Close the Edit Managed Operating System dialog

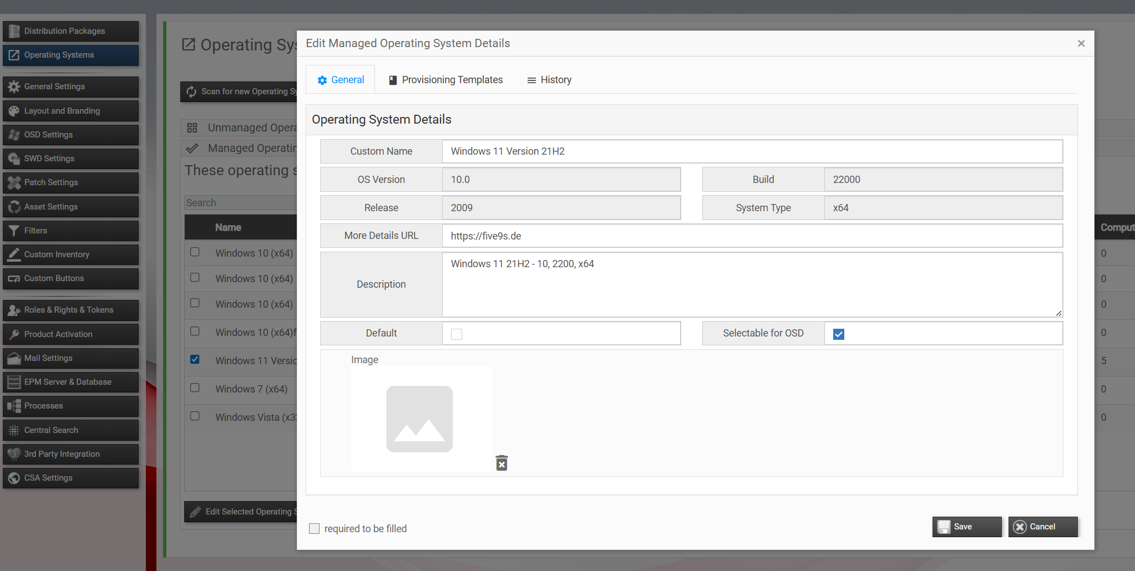(1081, 43)
